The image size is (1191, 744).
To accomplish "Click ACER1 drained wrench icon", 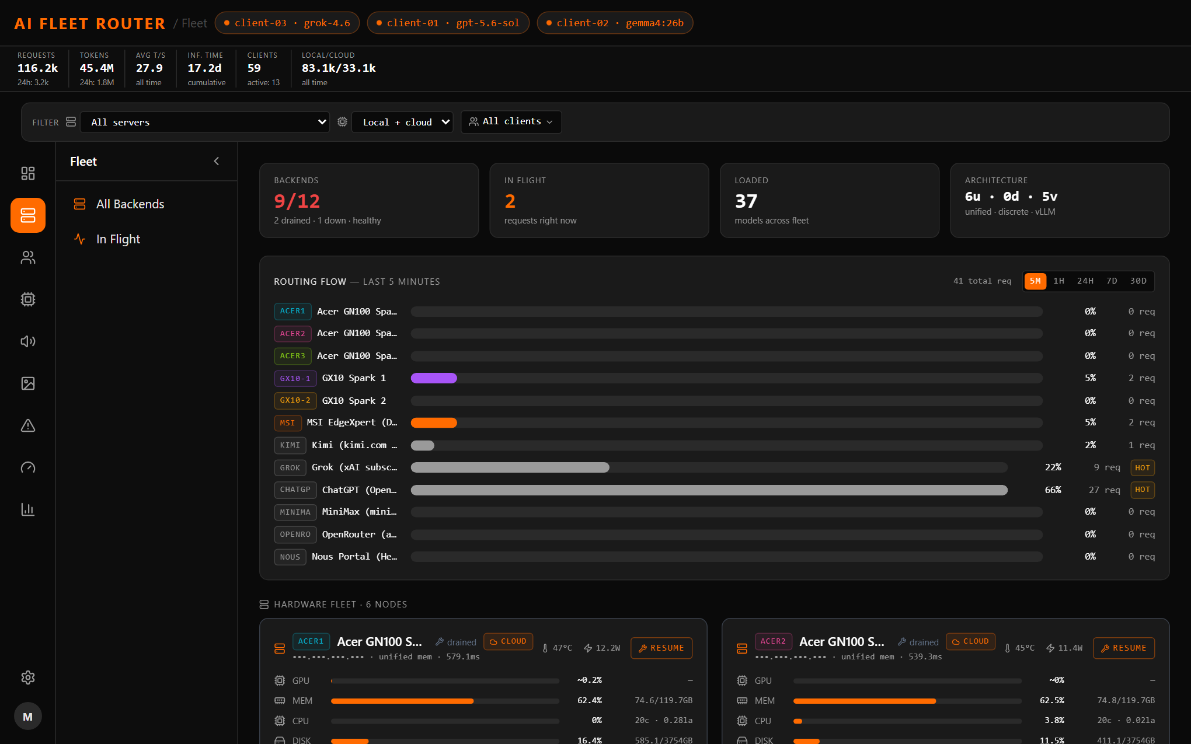I will [x=440, y=642].
